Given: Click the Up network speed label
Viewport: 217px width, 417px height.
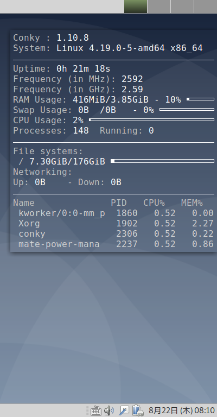Looking at the screenshot, I should (x=21, y=182).
